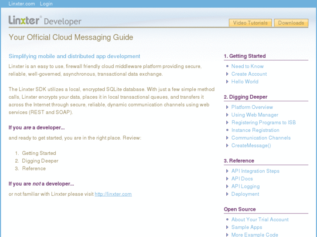Click the Login link
This screenshot has width=317, height=237.
(46, 4)
